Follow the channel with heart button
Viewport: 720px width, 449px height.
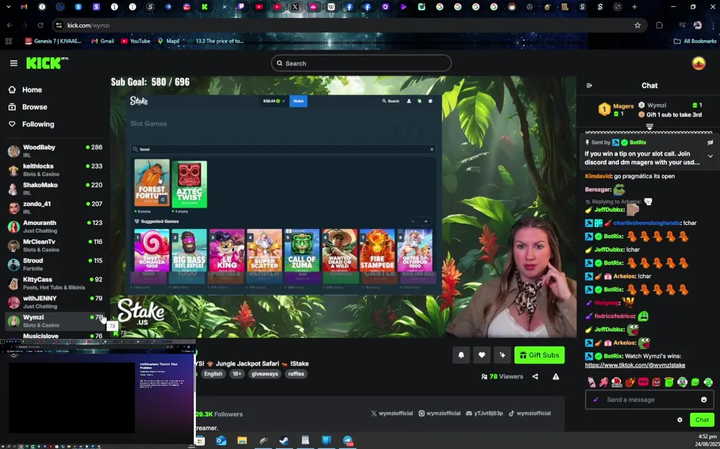482,355
